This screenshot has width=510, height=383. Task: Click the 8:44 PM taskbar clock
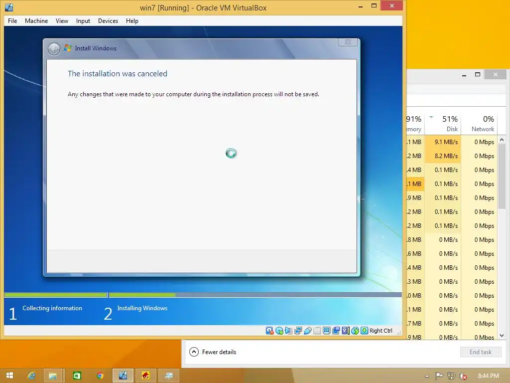click(488, 376)
